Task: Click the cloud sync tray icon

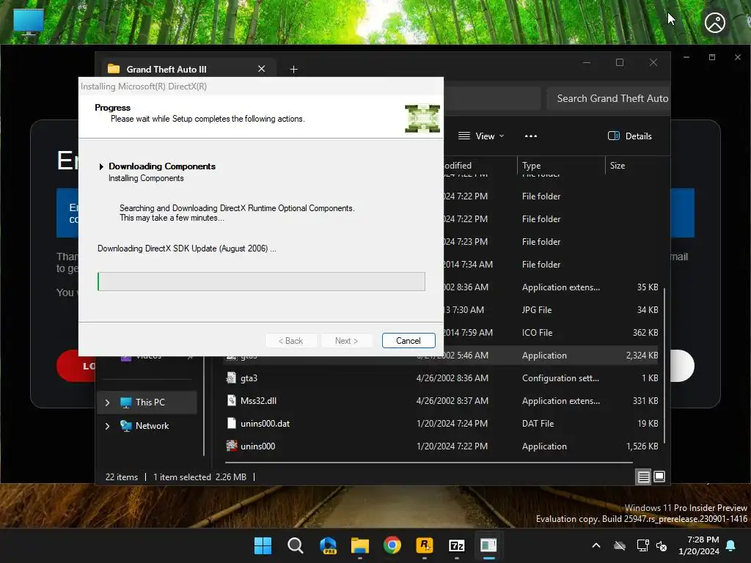Action: coord(620,545)
